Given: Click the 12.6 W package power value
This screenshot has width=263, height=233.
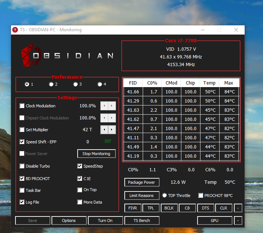Looking at the screenshot, I should [178, 182].
